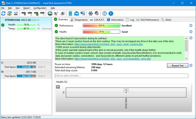Click the Temp. 40 °C bar in disk list

(26, 28)
